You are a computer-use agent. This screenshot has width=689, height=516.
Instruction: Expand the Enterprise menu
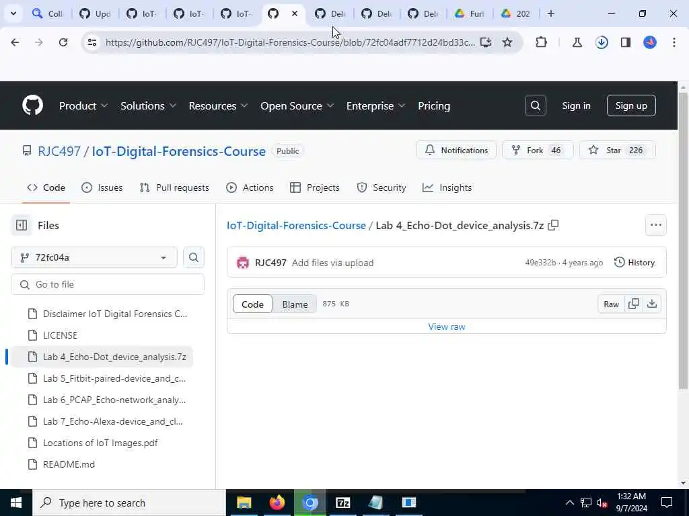(375, 105)
